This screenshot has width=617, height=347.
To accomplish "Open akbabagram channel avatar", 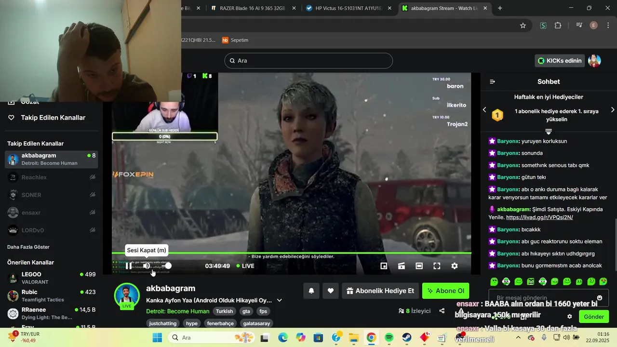I will pos(127,295).
